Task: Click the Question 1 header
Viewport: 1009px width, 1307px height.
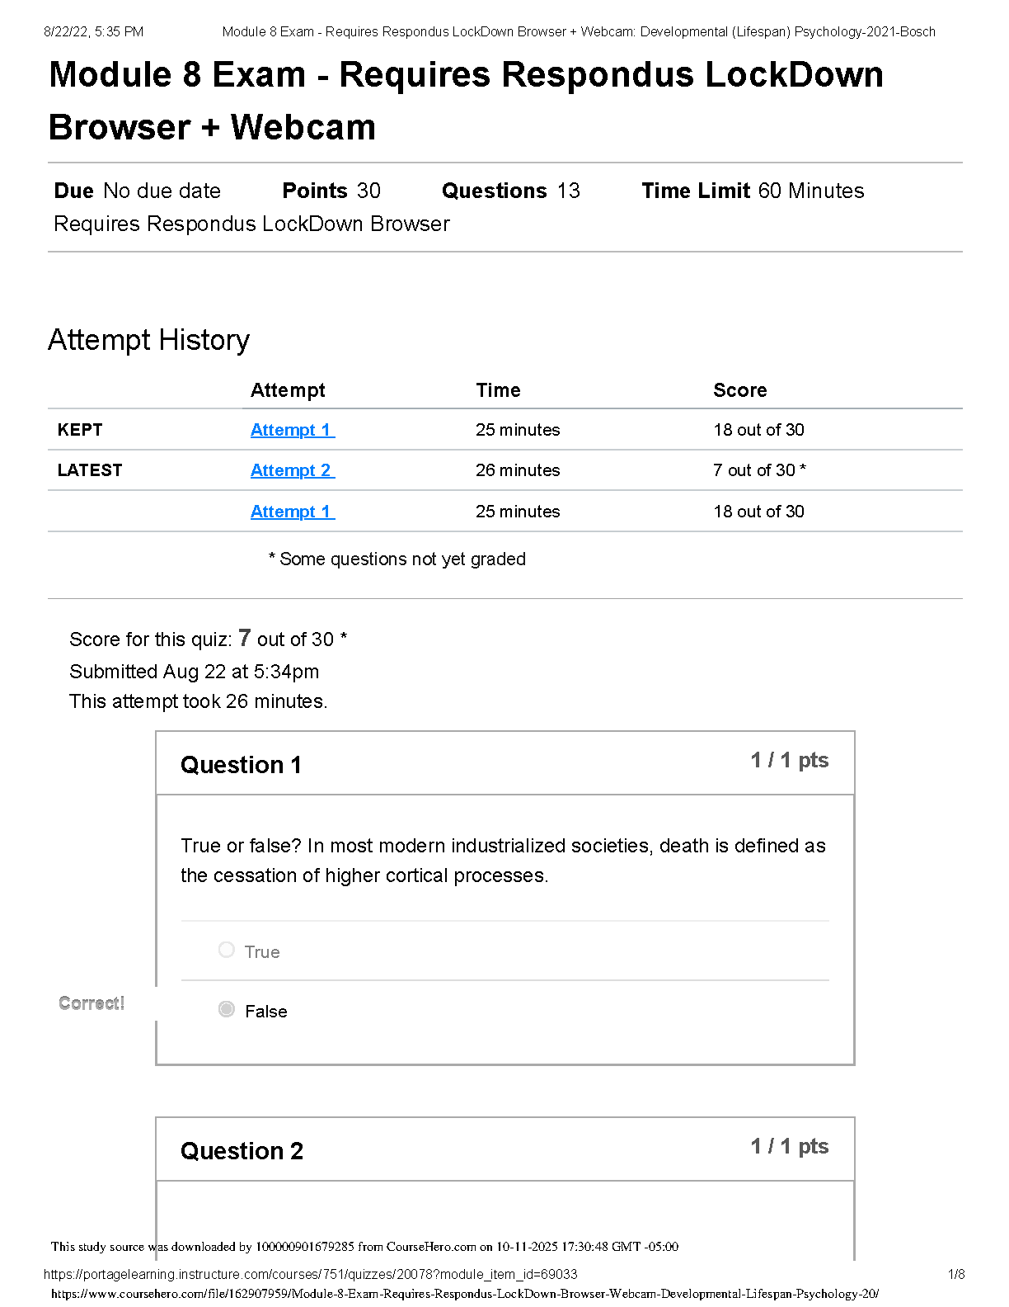Action: coord(241,765)
